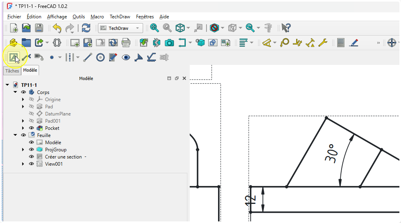Select the eye toggle decorations tool
Screen dimensions: 401x223
[x=126, y=57]
